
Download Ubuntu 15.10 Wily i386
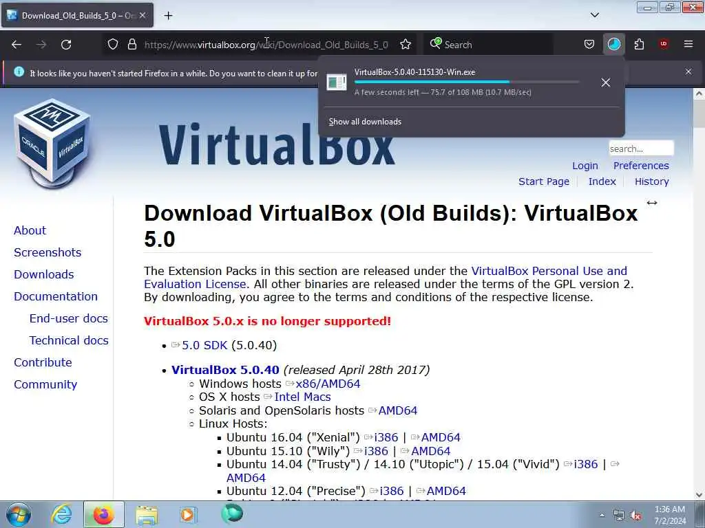376,451
